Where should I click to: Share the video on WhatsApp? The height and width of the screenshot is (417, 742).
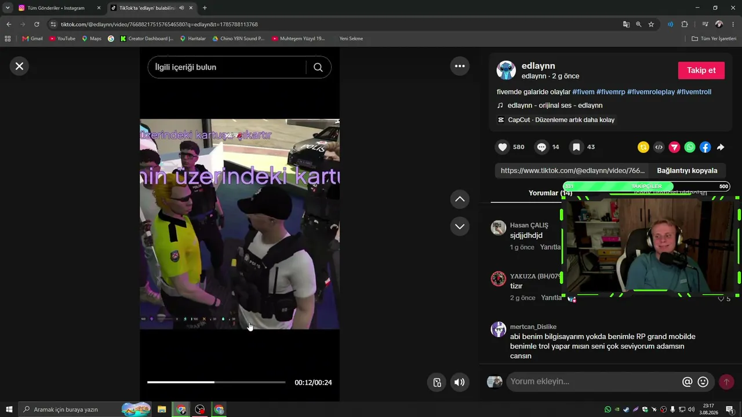[690, 147]
